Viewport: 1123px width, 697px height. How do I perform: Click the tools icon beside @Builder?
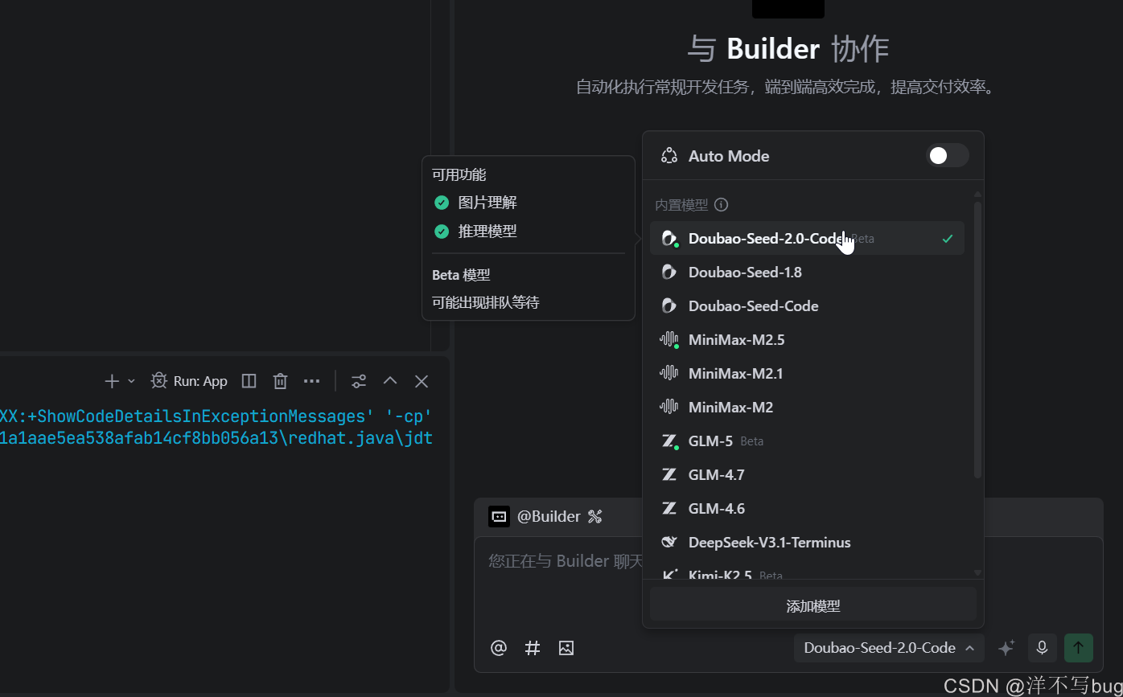tap(595, 517)
